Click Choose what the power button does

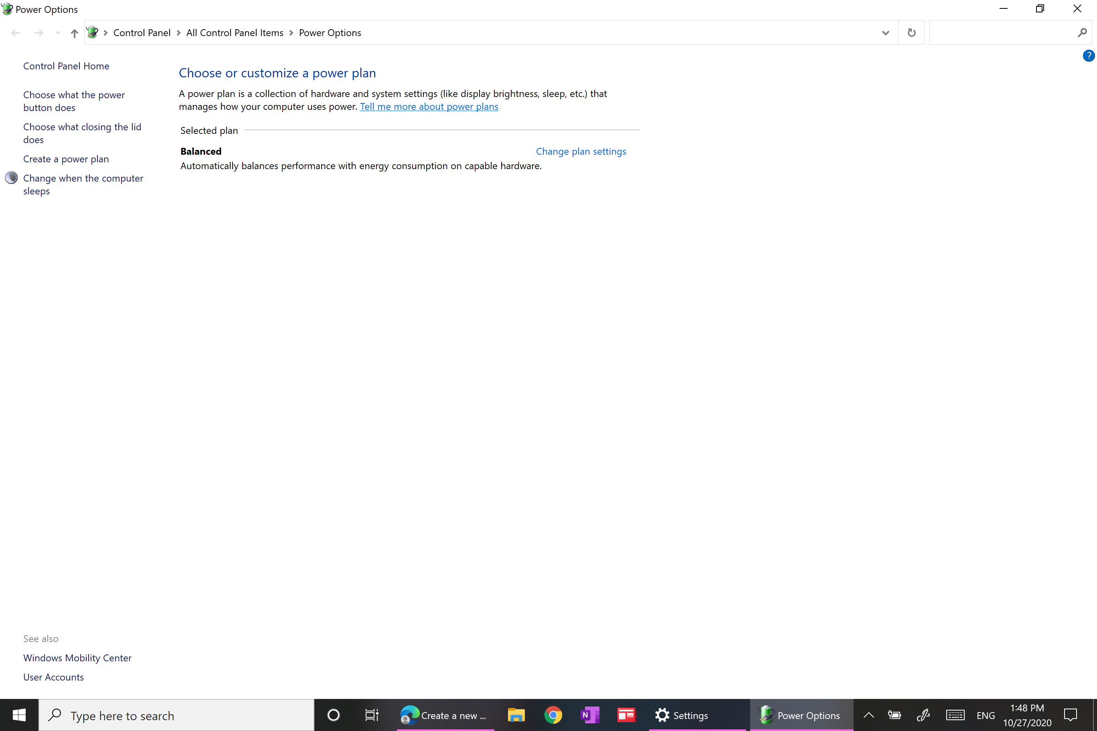(x=74, y=101)
